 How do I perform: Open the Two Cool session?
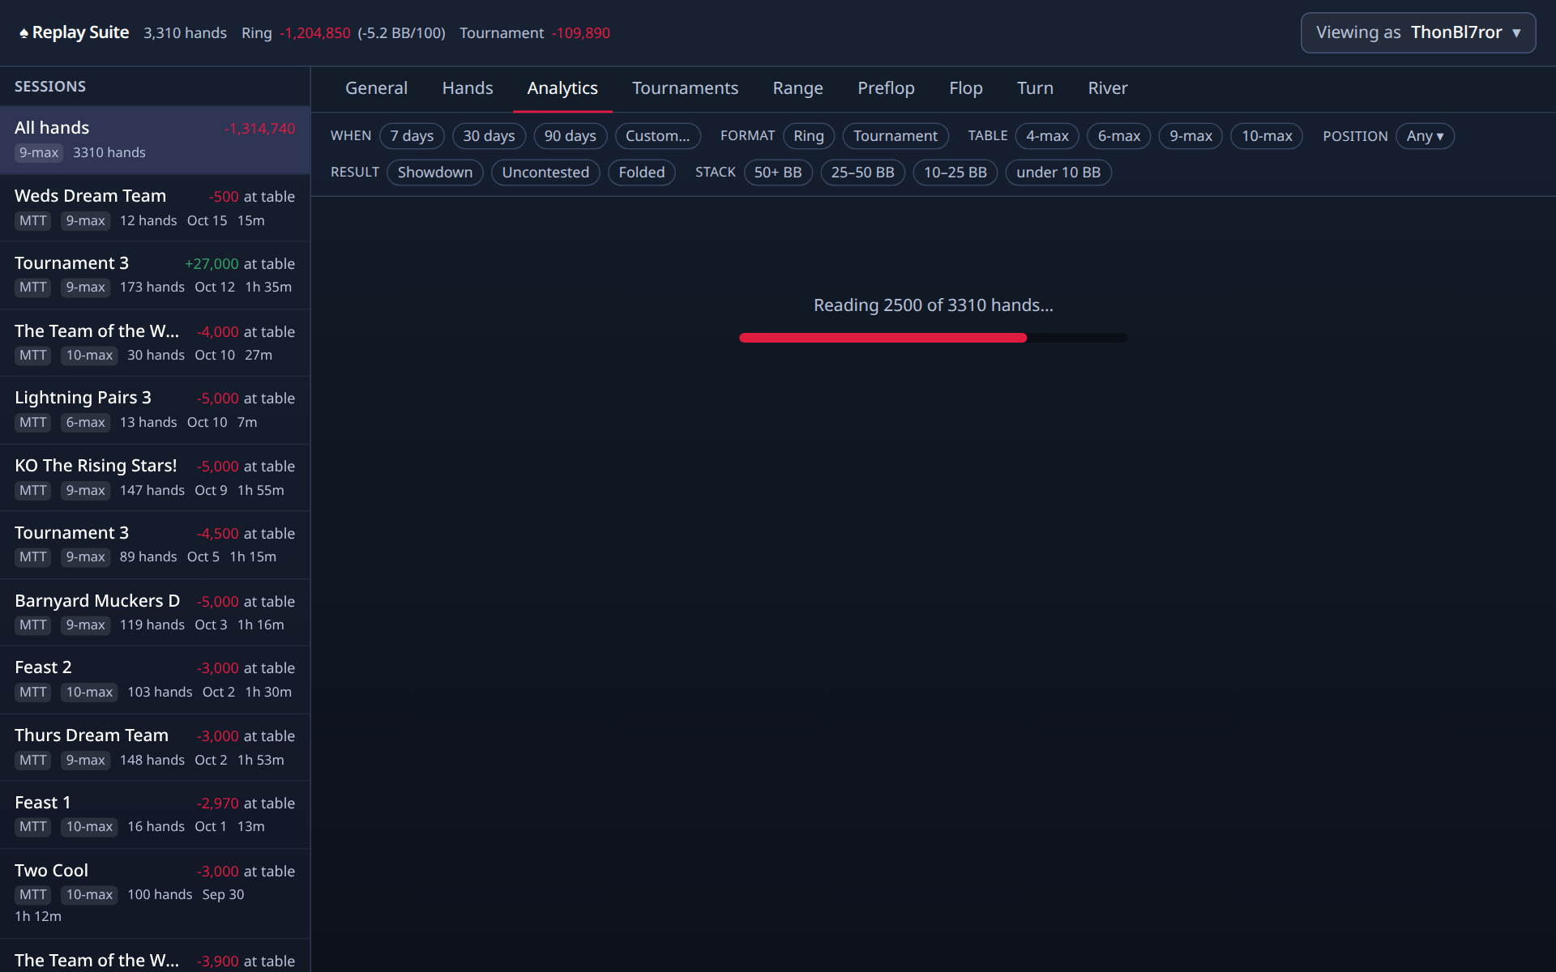pos(155,894)
